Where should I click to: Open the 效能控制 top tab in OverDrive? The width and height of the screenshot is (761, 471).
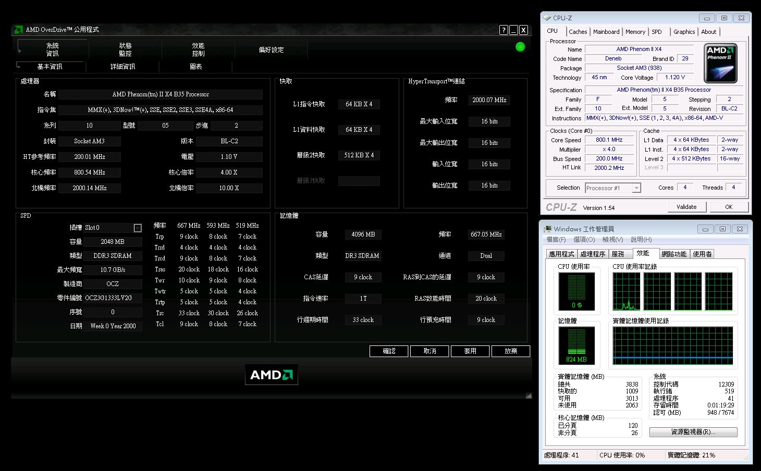[x=198, y=49]
